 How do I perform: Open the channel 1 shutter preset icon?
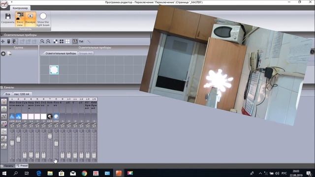12,117
